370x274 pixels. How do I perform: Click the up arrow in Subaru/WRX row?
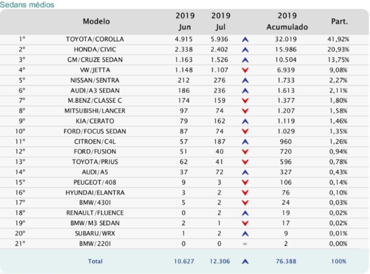(x=245, y=234)
